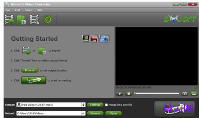199x118 pixels.
Task: Click the black video preview area
Action: (156, 56)
